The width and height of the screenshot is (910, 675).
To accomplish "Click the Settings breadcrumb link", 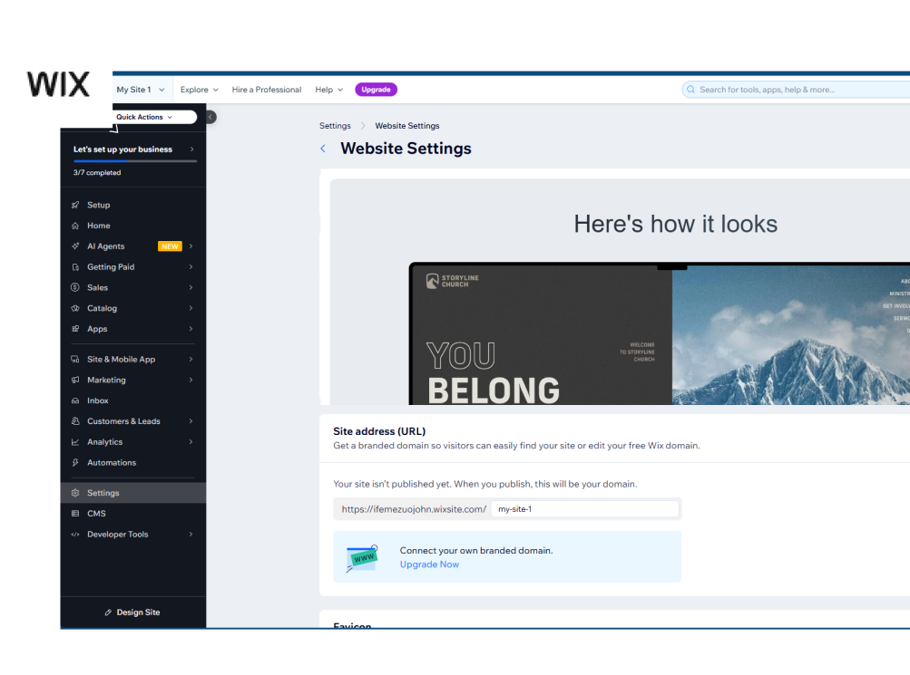I will tap(335, 126).
